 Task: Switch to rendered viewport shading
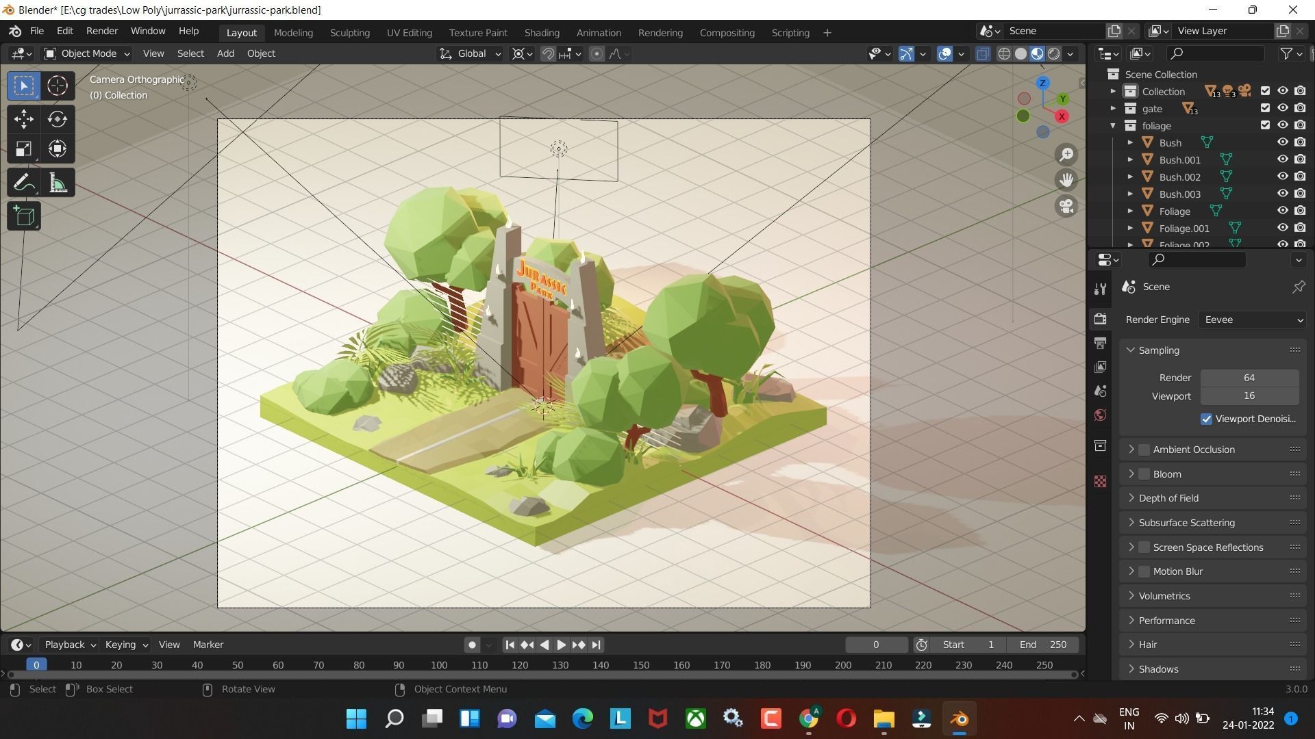point(1054,53)
